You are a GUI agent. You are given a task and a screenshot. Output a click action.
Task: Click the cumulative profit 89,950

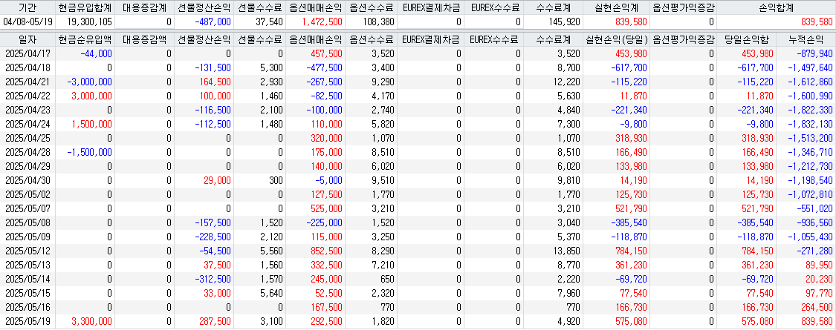click(x=818, y=265)
